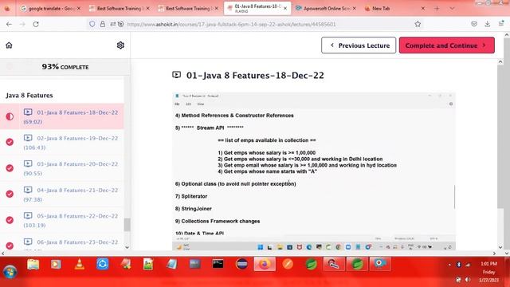Click the browser back arrow
This screenshot has height=287, width=510.
point(9,24)
